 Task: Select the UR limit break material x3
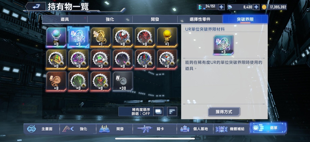[78, 37]
